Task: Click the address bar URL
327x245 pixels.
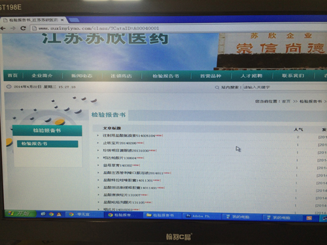Action: (x=99, y=28)
